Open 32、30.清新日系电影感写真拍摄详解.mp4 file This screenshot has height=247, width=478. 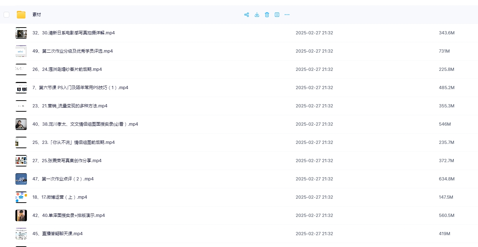tap(74, 33)
